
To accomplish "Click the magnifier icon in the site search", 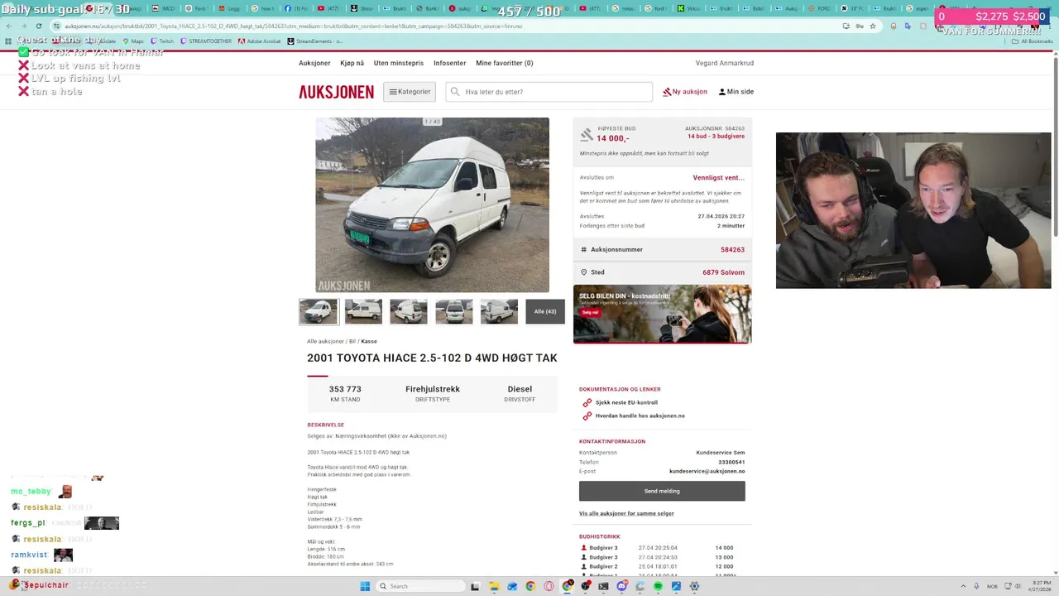I will click(x=454, y=92).
